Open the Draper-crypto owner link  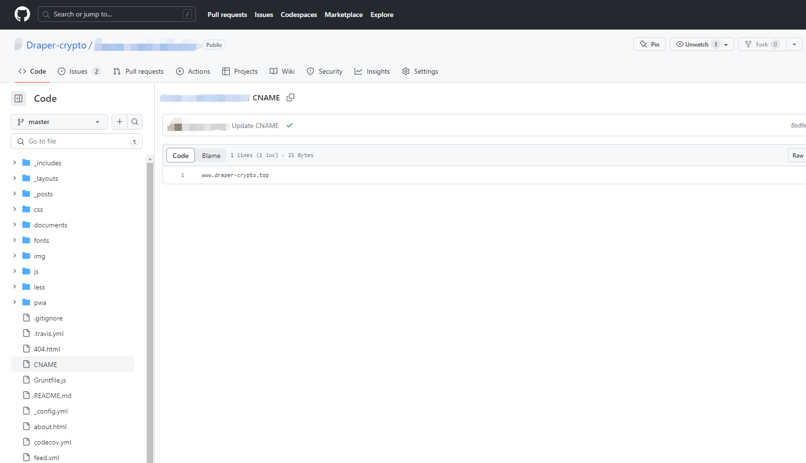pos(56,45)
